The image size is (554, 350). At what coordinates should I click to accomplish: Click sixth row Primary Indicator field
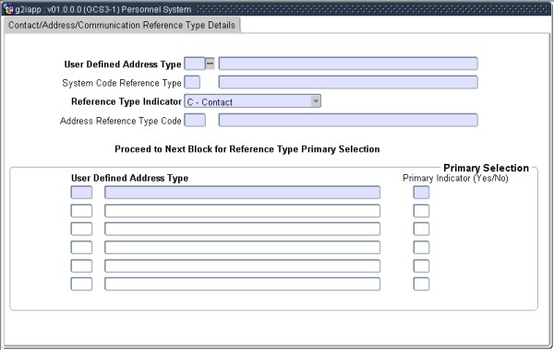(x=422, y=284)
